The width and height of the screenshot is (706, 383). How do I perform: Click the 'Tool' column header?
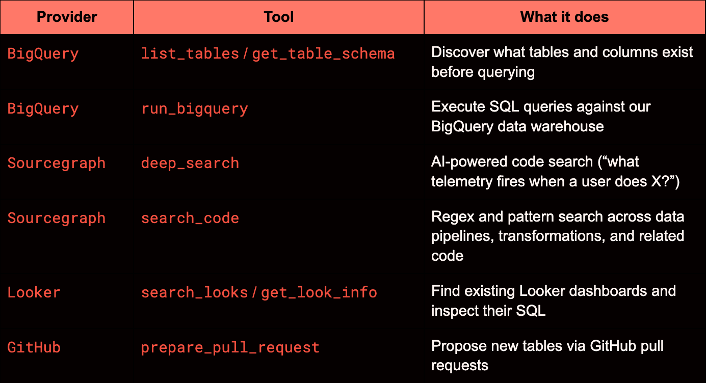(x=279, y=17)
